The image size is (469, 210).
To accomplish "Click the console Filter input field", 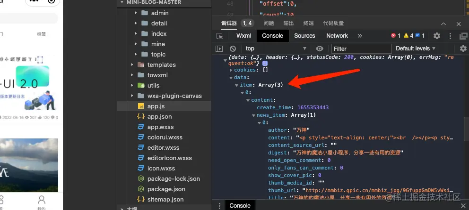I will coord(362,49).
